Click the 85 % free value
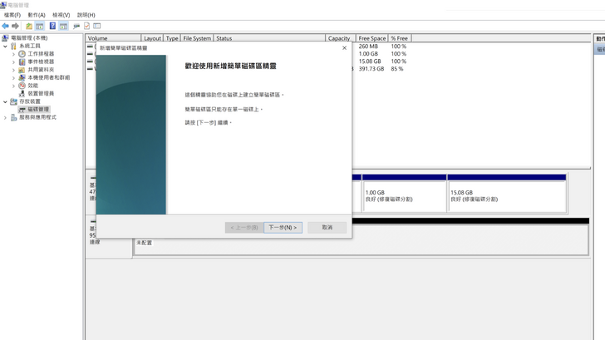 coord(397,69)
